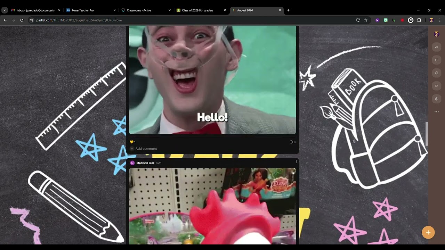Open the purple K extension
Screen dimensions: 445x250
pyautogui.click(x=378, y=20)
